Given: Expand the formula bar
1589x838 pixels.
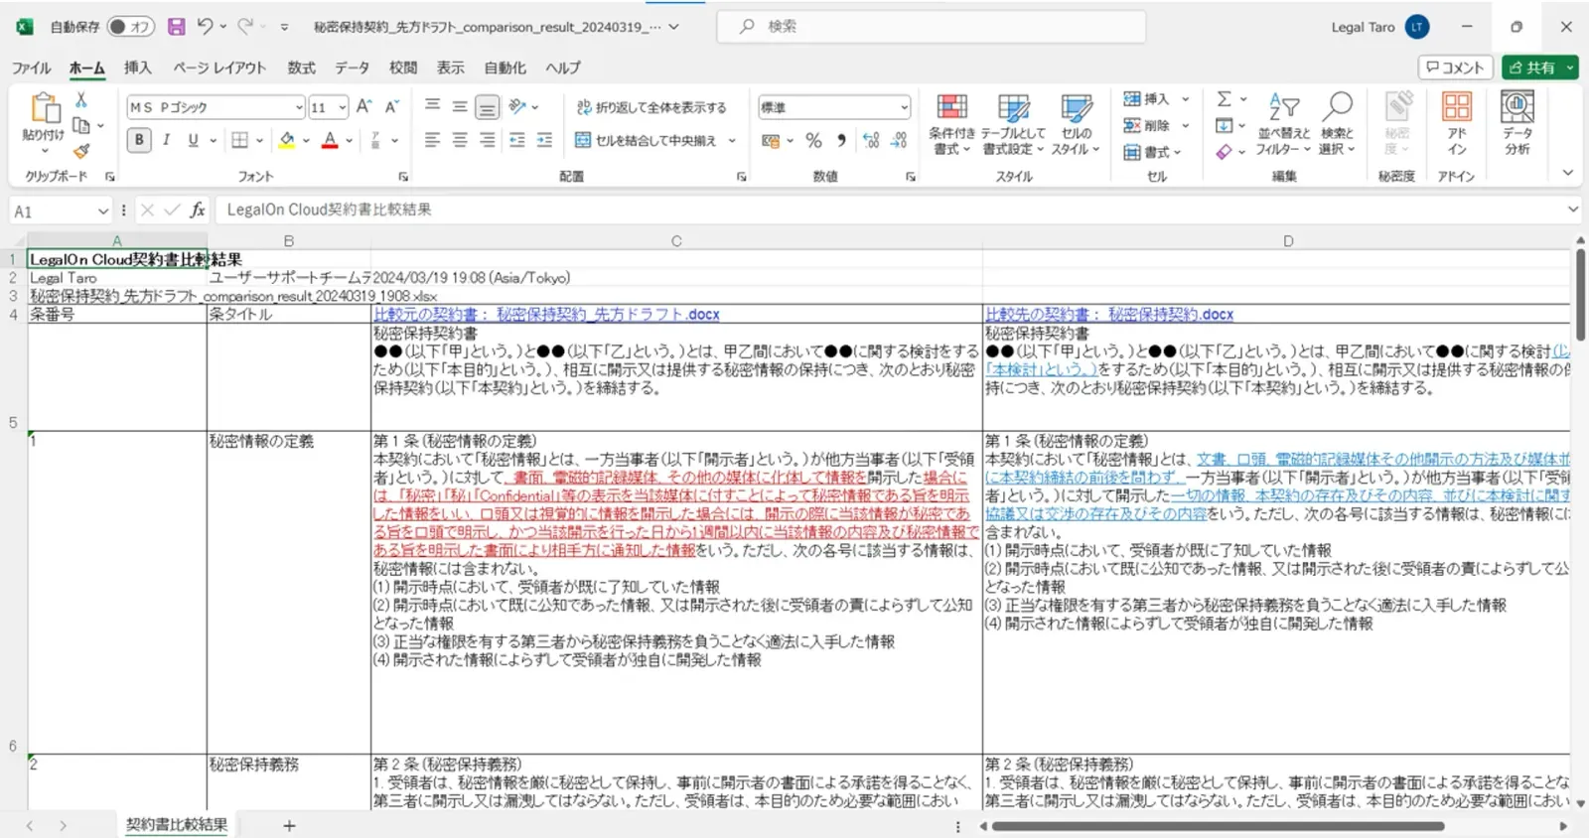Looking at the screenshot, I should click(1572, 209).
